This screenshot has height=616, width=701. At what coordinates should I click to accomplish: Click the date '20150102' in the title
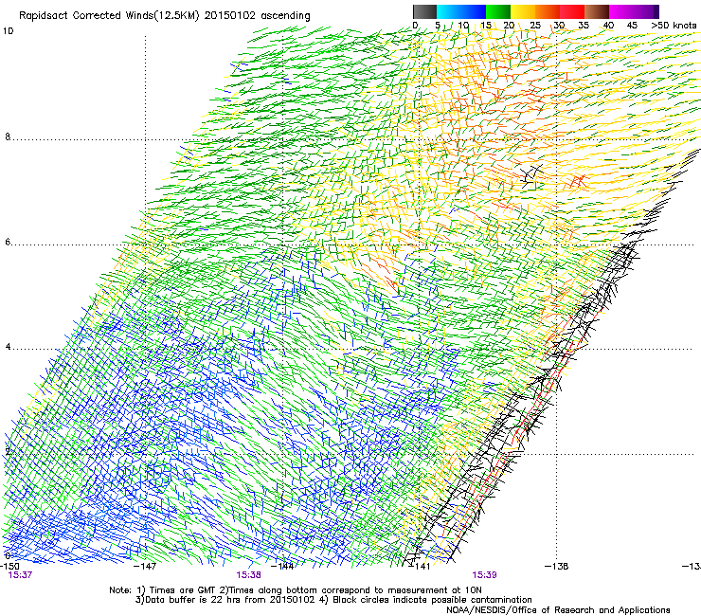coord(230,16)
